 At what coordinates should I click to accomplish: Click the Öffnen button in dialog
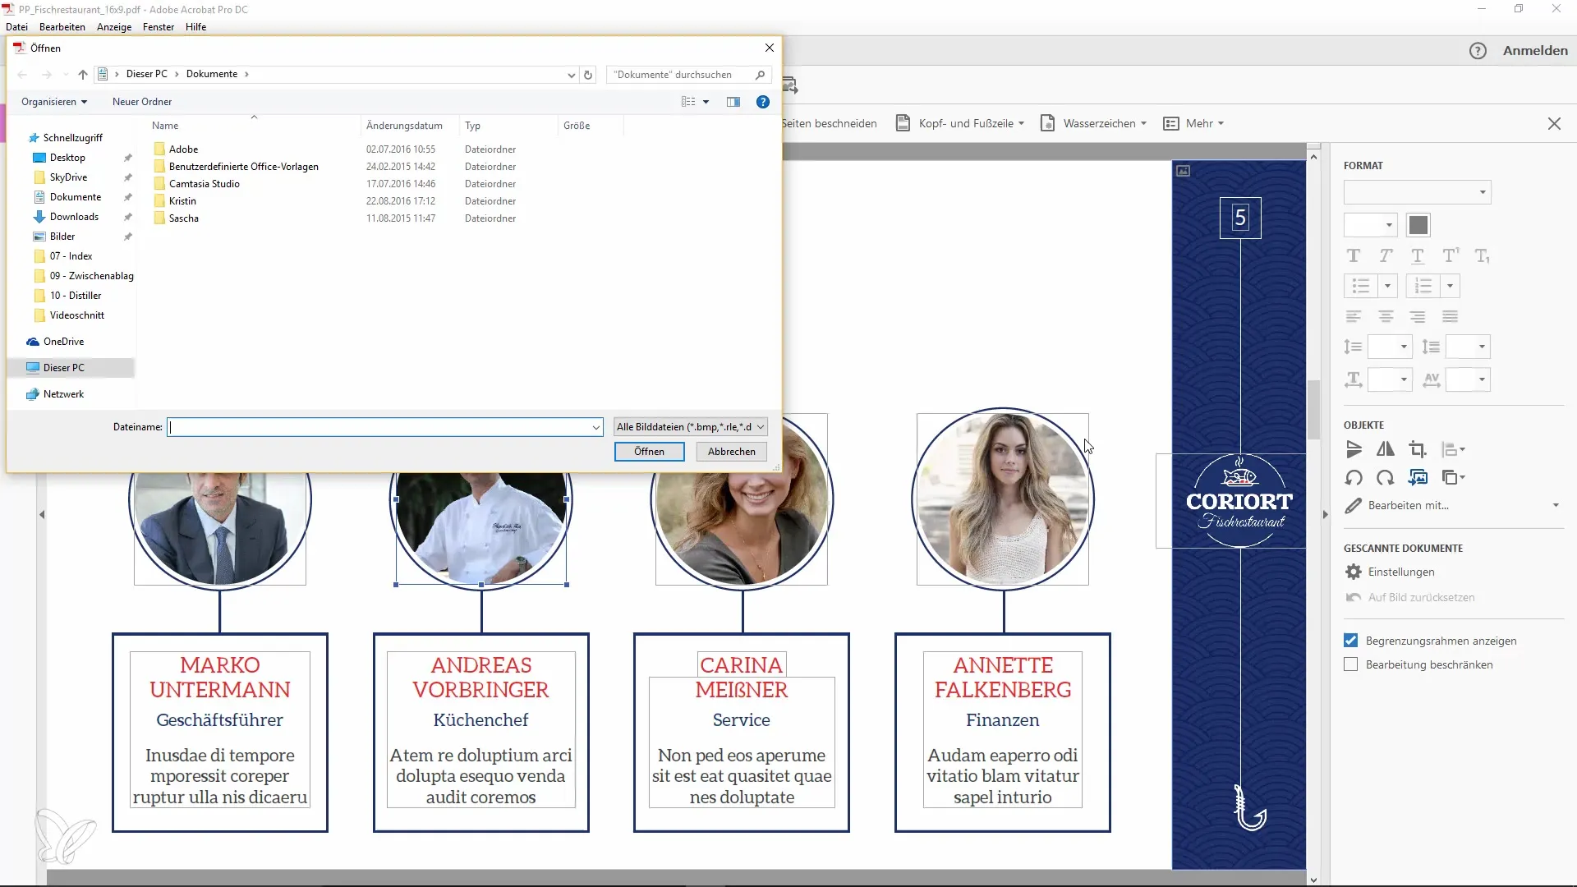pos(649,452)
